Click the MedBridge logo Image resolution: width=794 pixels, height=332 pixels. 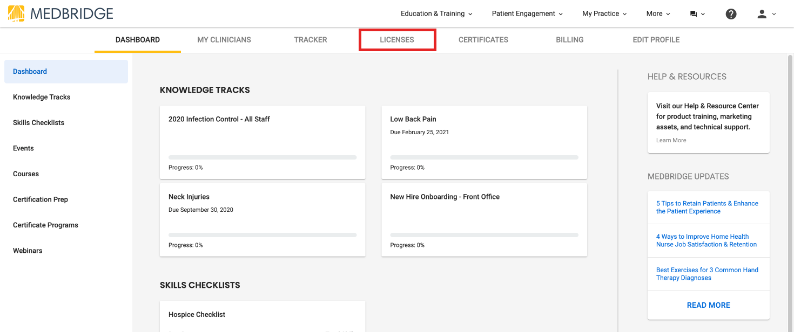pyautogui.click(x=60, y=13)
